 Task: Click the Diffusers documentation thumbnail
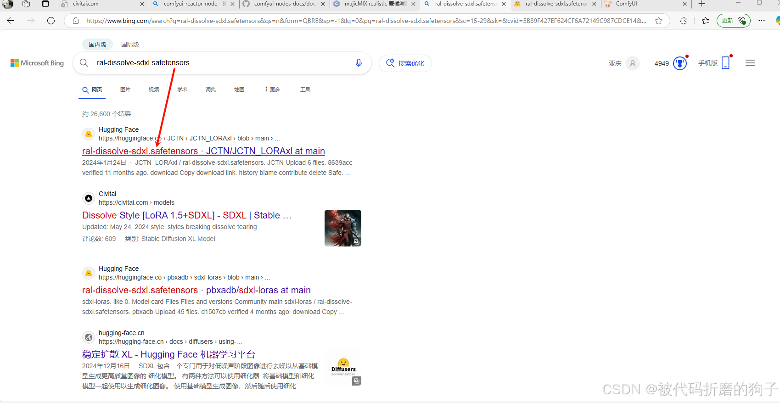click(x=343, y=367)
